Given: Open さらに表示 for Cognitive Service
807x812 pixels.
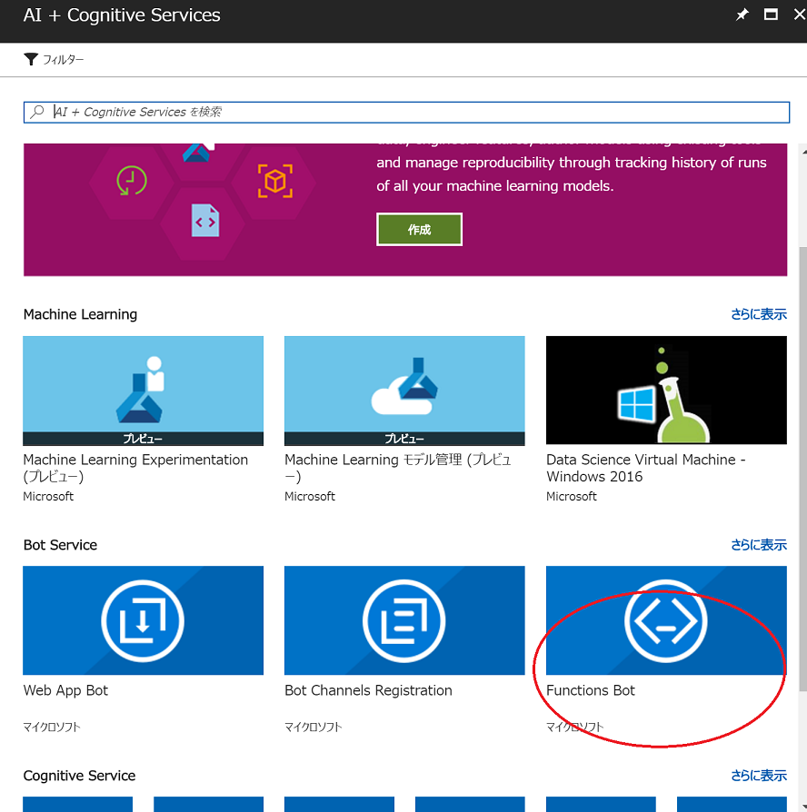Looking at the screenshot, I should click(x=759, y=776).
